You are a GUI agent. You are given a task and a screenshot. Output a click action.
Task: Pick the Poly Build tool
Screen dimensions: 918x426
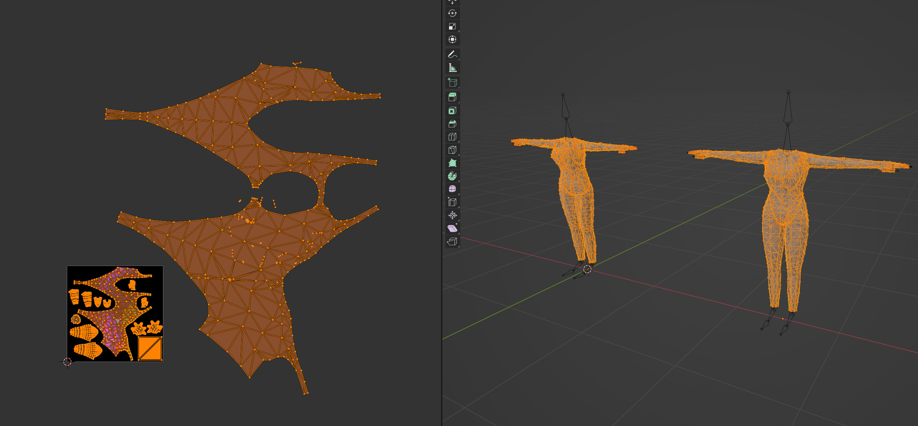click(x=452, y=163)
